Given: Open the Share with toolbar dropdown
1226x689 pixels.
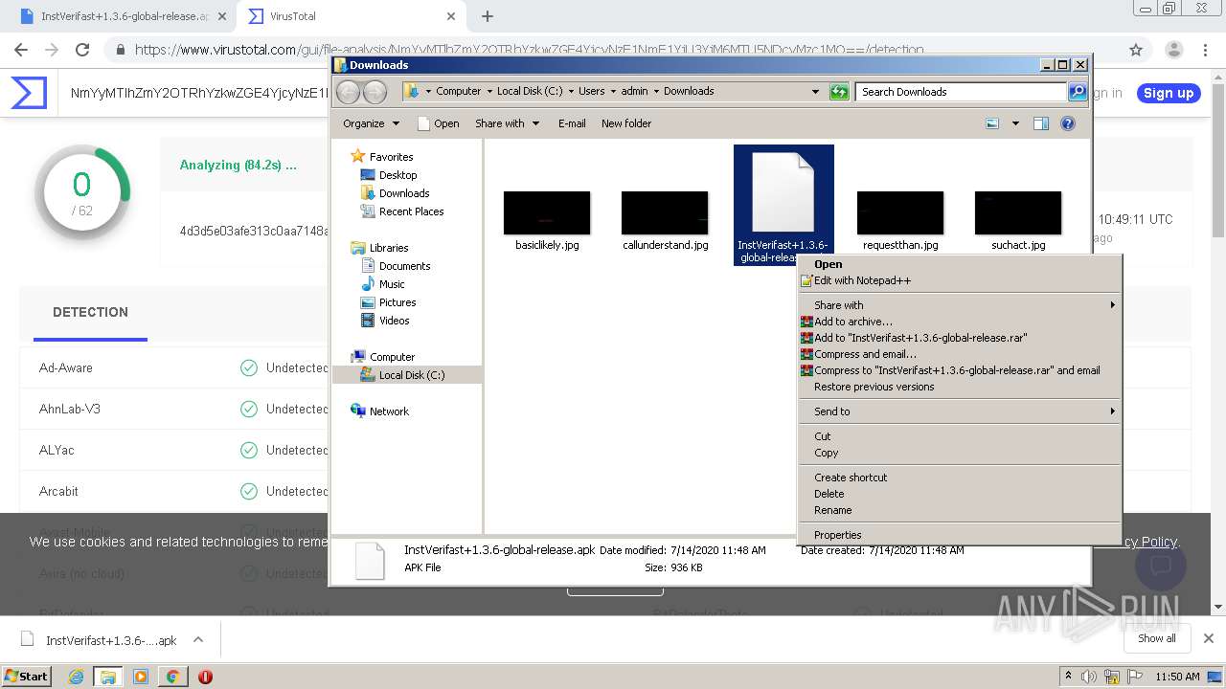Looking at the screenshot, I should 507,123.
